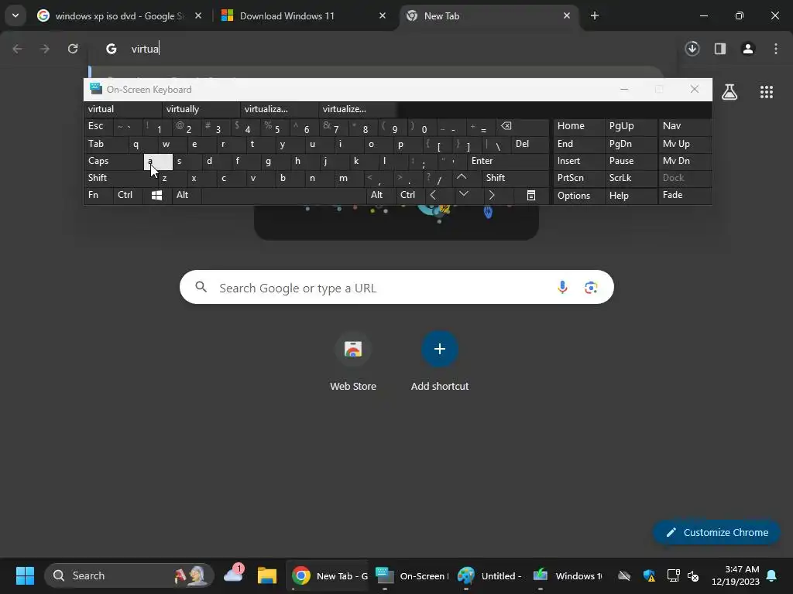Open the Windows Start button
Viewport: 793px width, 594px height.
pyautogui.click(x=25, y=575)
